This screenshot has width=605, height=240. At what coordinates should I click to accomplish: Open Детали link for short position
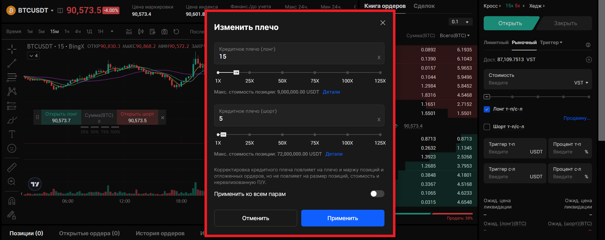(x=334, y=154)
